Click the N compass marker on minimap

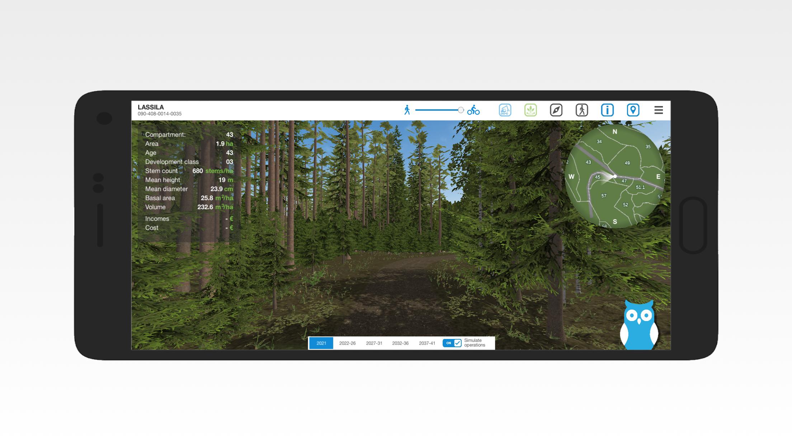(x=615, y=132)
